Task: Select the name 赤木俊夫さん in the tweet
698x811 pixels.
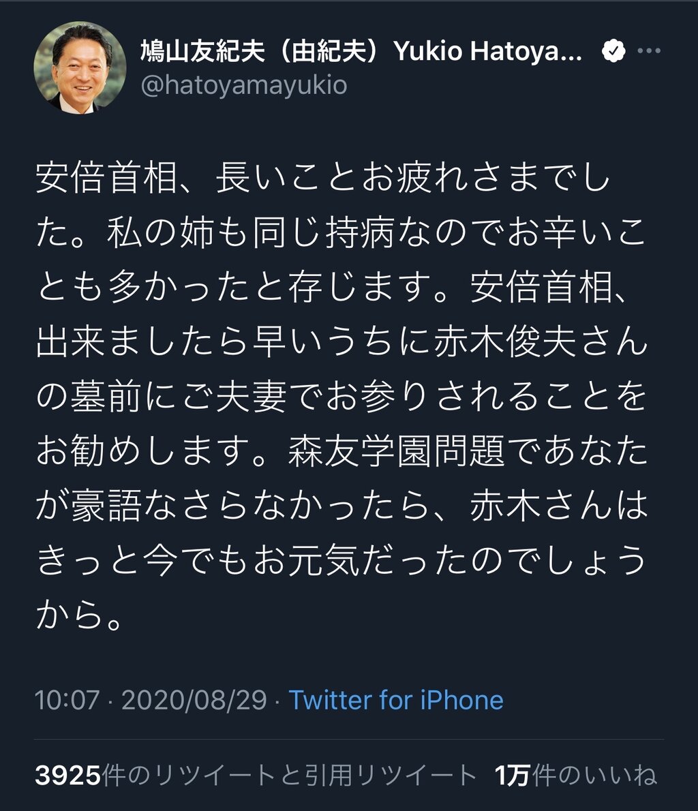Action: point(541,342)
